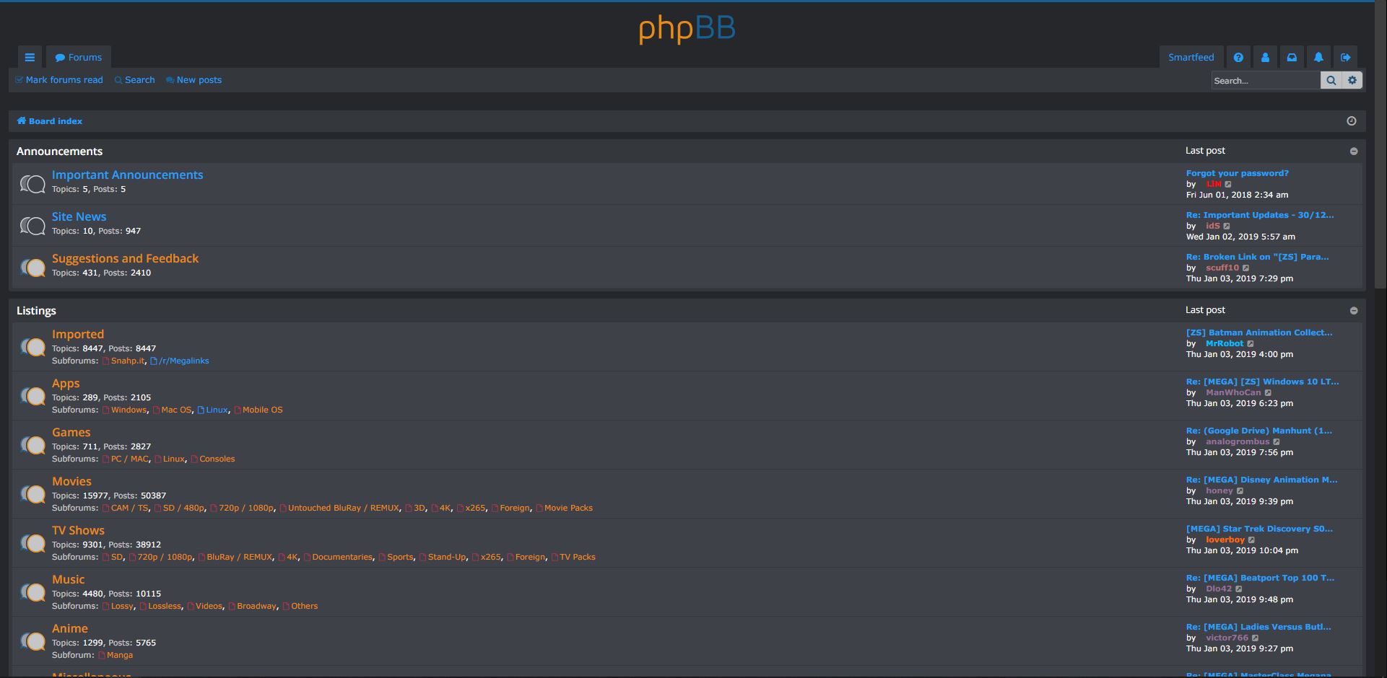Click the Important Announcements forum status icon
Image resolution: width=1387 pixels, height=678 pixels.
[x=32, y=184]
